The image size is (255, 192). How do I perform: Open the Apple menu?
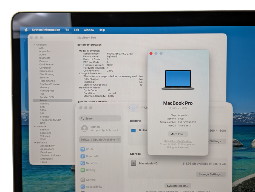tap(26, 30)
